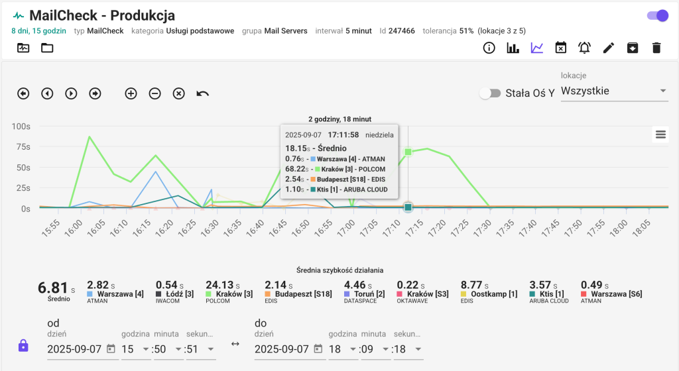This screenshot has height=371, width=679.
Task: Zoom in the chart with the plus icon
Action: coord(131,93)
